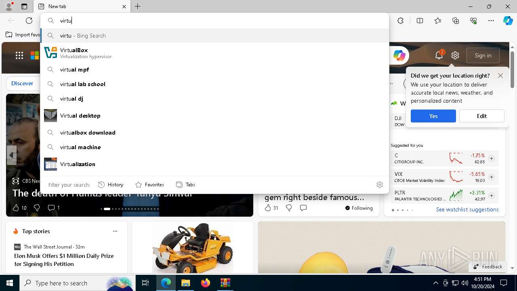Dislike the Hamas leader story
This screenshot has height=291, width=517.
point(37,208)
